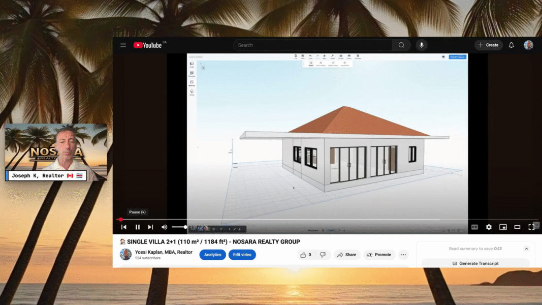
Task: Click the search magnifier button
Action: (x=401, y=45)
